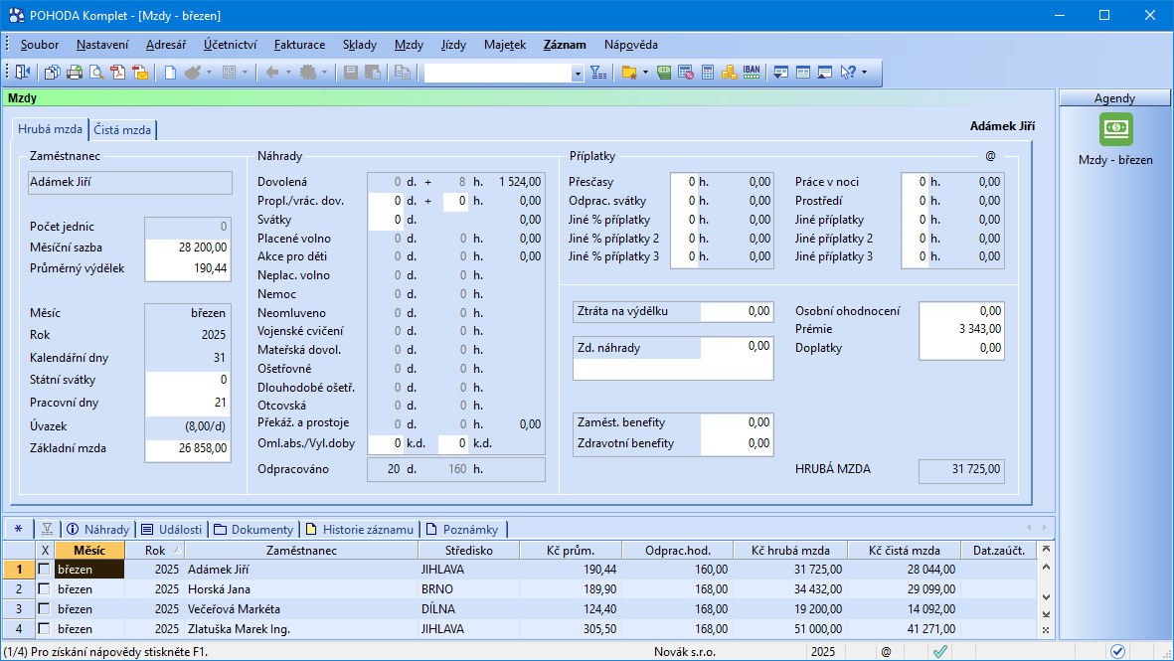Open the Soubor menu
Viewport: 1174px width, 661px height.
tap(40, 45)
